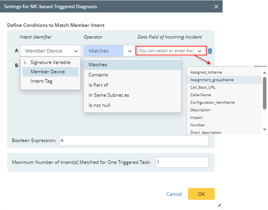This screenshot has height=210, width=268.
Task: Pick Configuration_itemName data field
Action: coord(212,102)
